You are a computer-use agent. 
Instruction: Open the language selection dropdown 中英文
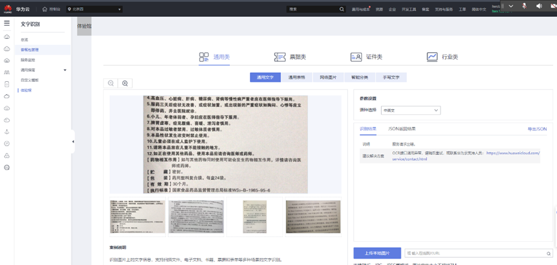(x=411, y=110)
